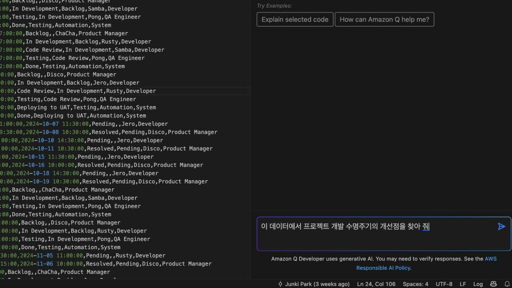The image size is (512, 288).
Task: Click 'How can Amazon Q help me?' button
Action: pyautogui.click(x=384, y=19)
